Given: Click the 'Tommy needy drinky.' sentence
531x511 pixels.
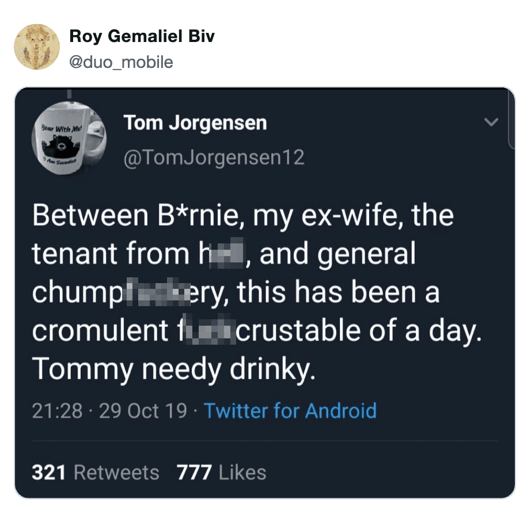Looking at the screenshot, I should click(x=174, y=369).
